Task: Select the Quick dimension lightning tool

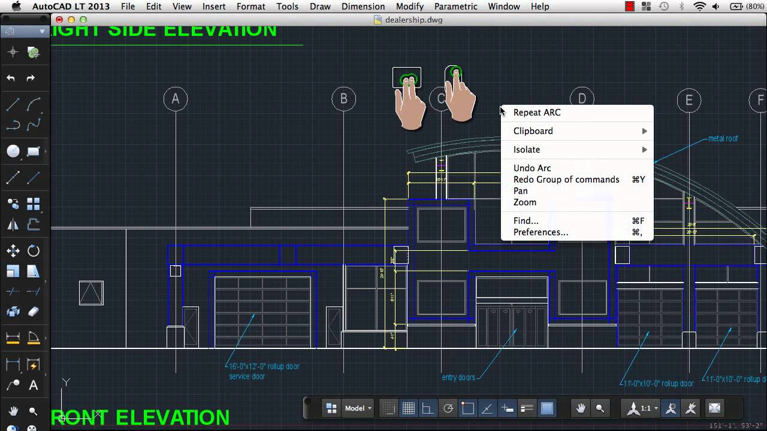Action: point(34,365)
